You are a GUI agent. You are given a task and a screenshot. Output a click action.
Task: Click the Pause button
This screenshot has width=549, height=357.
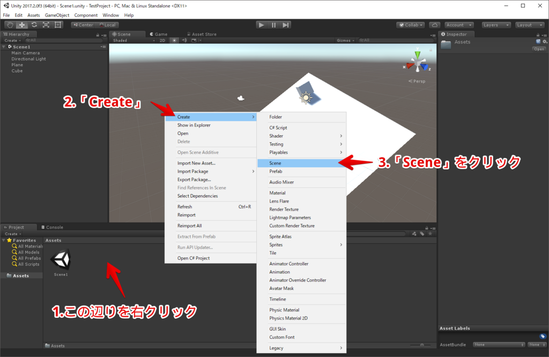tap(273, 25)
